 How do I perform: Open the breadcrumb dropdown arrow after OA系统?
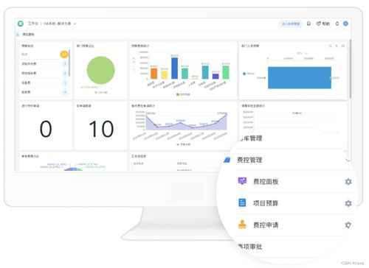(75, 24)
